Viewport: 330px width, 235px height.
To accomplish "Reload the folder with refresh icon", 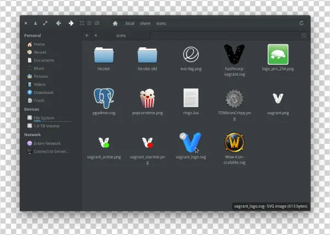I will click(301, 23).
